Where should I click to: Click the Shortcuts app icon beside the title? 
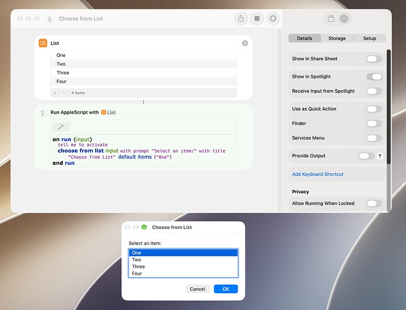[x=50, y=19]
